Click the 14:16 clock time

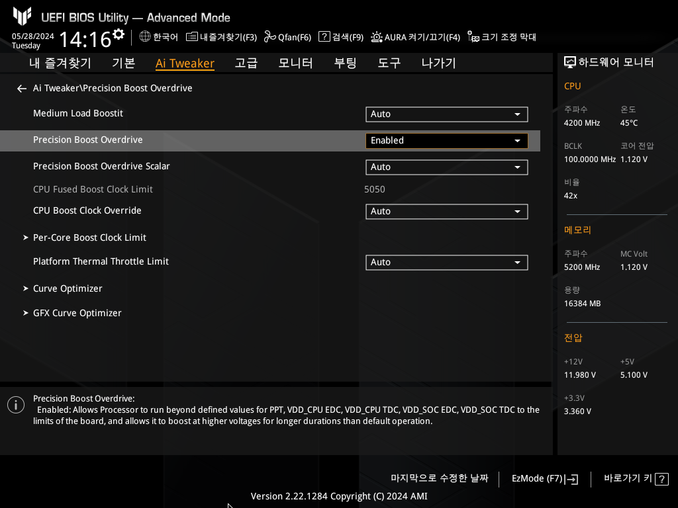[85, 39]
